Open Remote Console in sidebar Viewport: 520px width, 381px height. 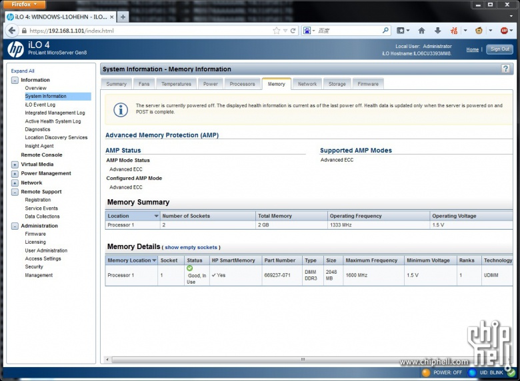tap(41, 155)
